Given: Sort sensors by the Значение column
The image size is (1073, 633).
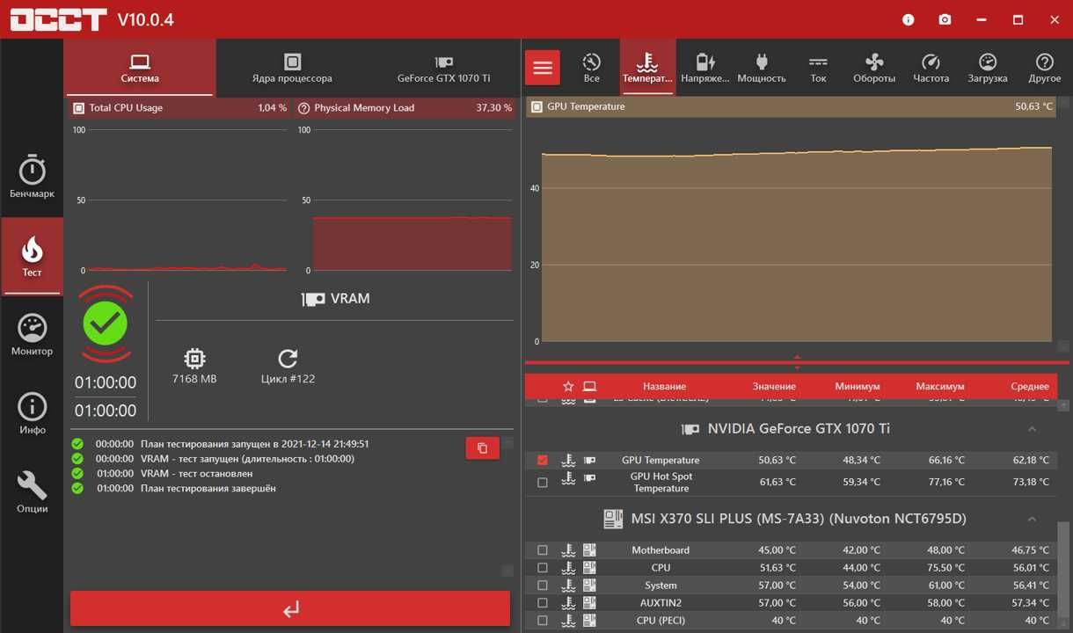Looking at the screenshot, I should point(774,386).
